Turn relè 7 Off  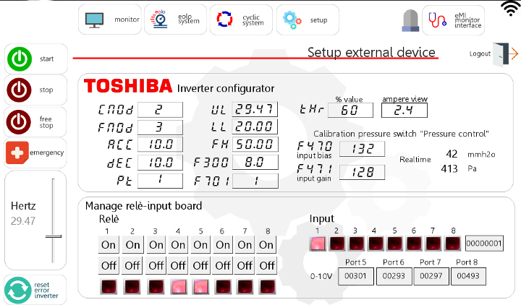click(245, 265)
